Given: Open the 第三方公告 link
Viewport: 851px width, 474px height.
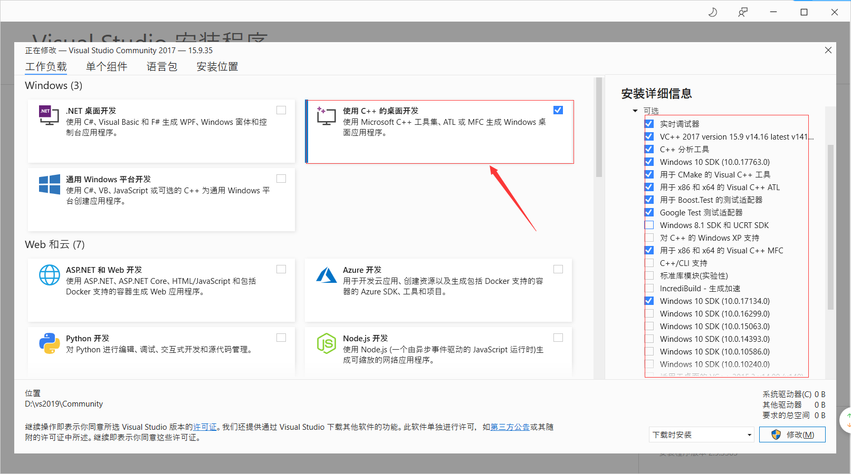Looking at the screenshot, I should point(510,427).
